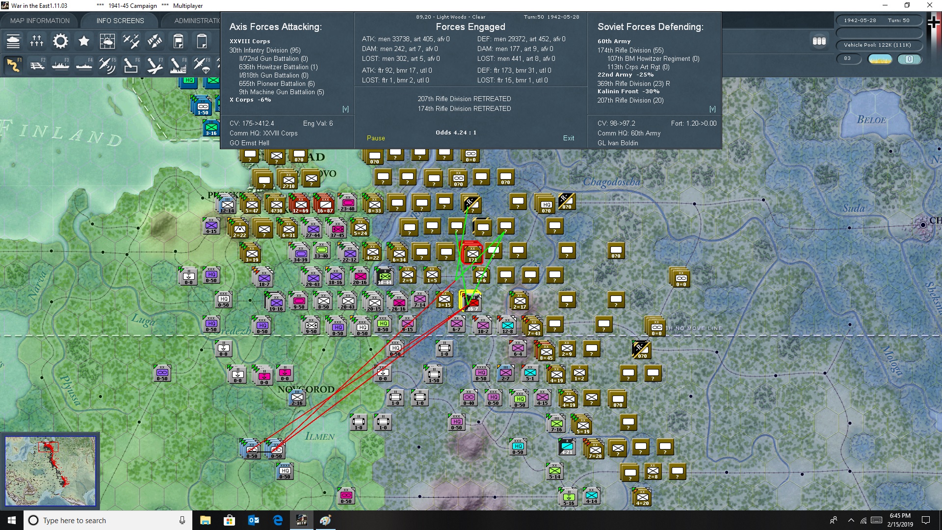Select the unit counter labelled 2-16 near Novgorod

297,397
